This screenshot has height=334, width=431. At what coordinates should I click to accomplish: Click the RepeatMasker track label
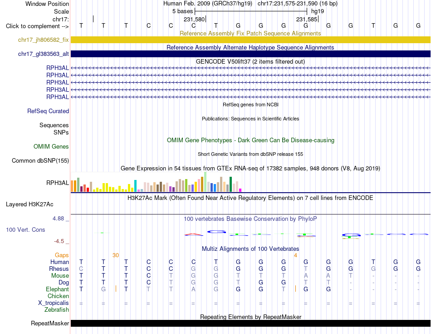[x=50, y=323]
